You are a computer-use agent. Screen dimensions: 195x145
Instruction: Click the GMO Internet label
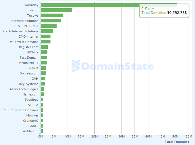[x=28, y=37]
